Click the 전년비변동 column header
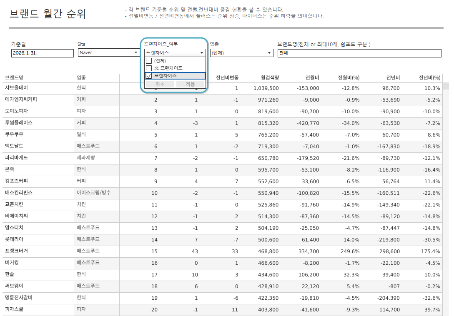 pos(227,77)
